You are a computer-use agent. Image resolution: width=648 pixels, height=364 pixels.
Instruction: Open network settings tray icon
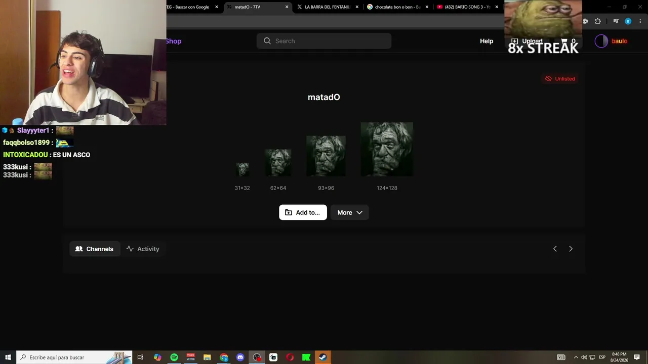coord(592,357)
